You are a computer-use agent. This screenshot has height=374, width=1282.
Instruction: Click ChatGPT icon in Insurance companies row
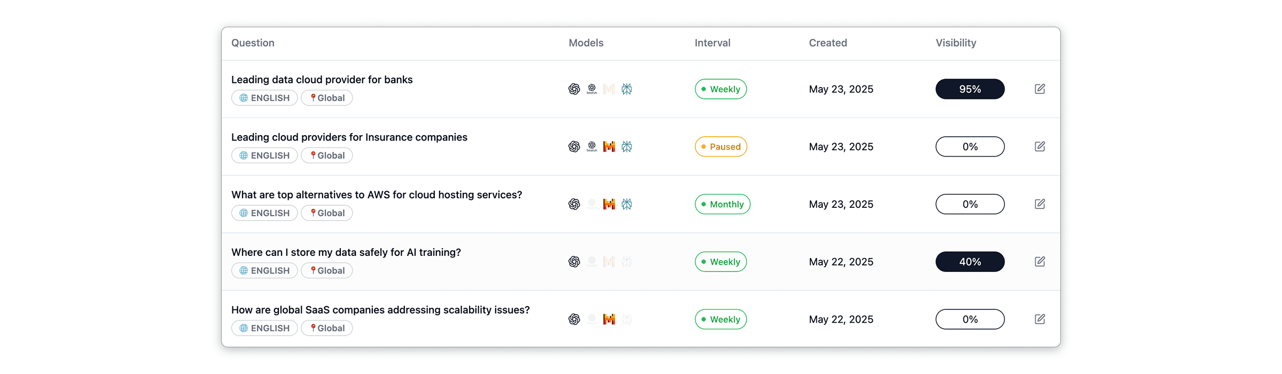pyautogui.click(x=574, y=146)
